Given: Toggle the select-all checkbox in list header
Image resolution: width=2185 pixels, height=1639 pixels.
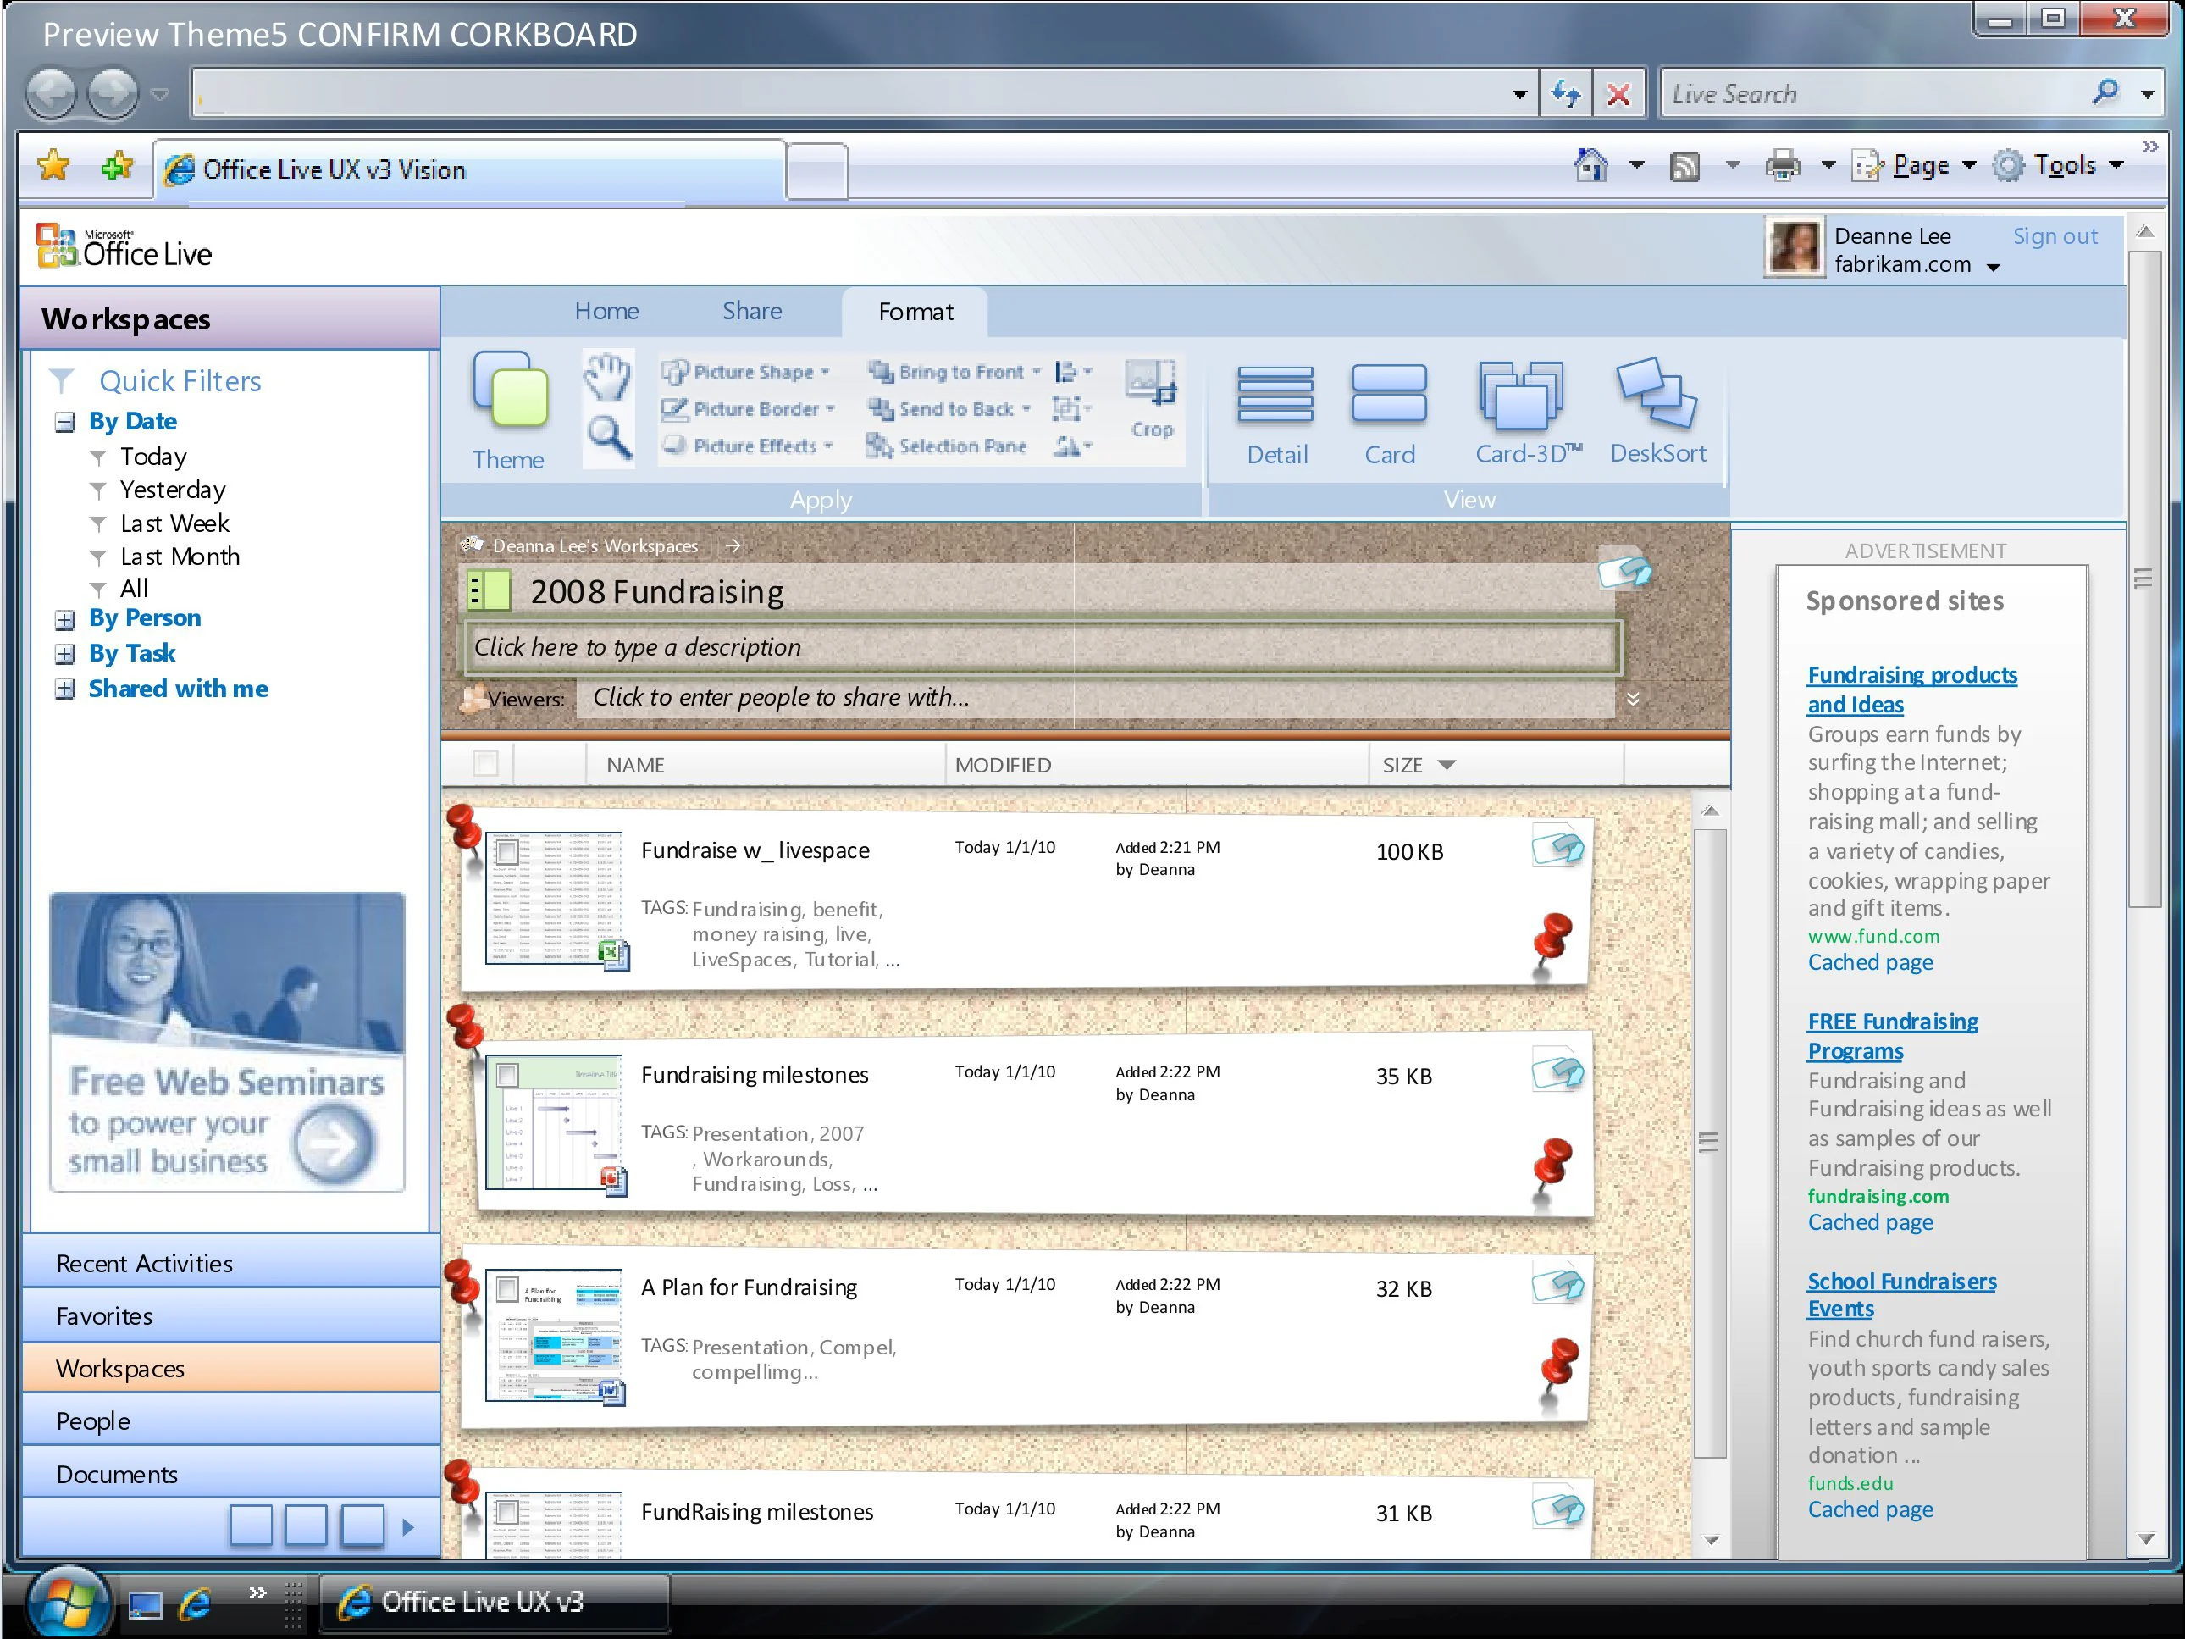Looking at the screenshot, I should click(486, 764).
